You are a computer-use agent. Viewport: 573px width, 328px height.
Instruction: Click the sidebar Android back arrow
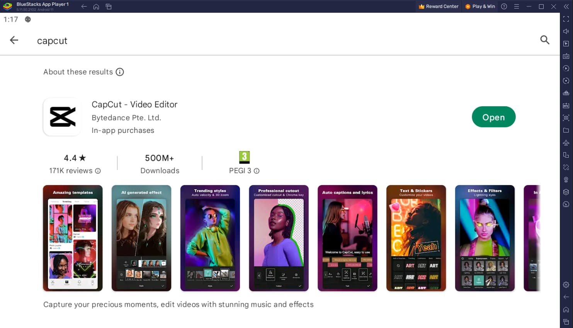click(x=566, y=297)
